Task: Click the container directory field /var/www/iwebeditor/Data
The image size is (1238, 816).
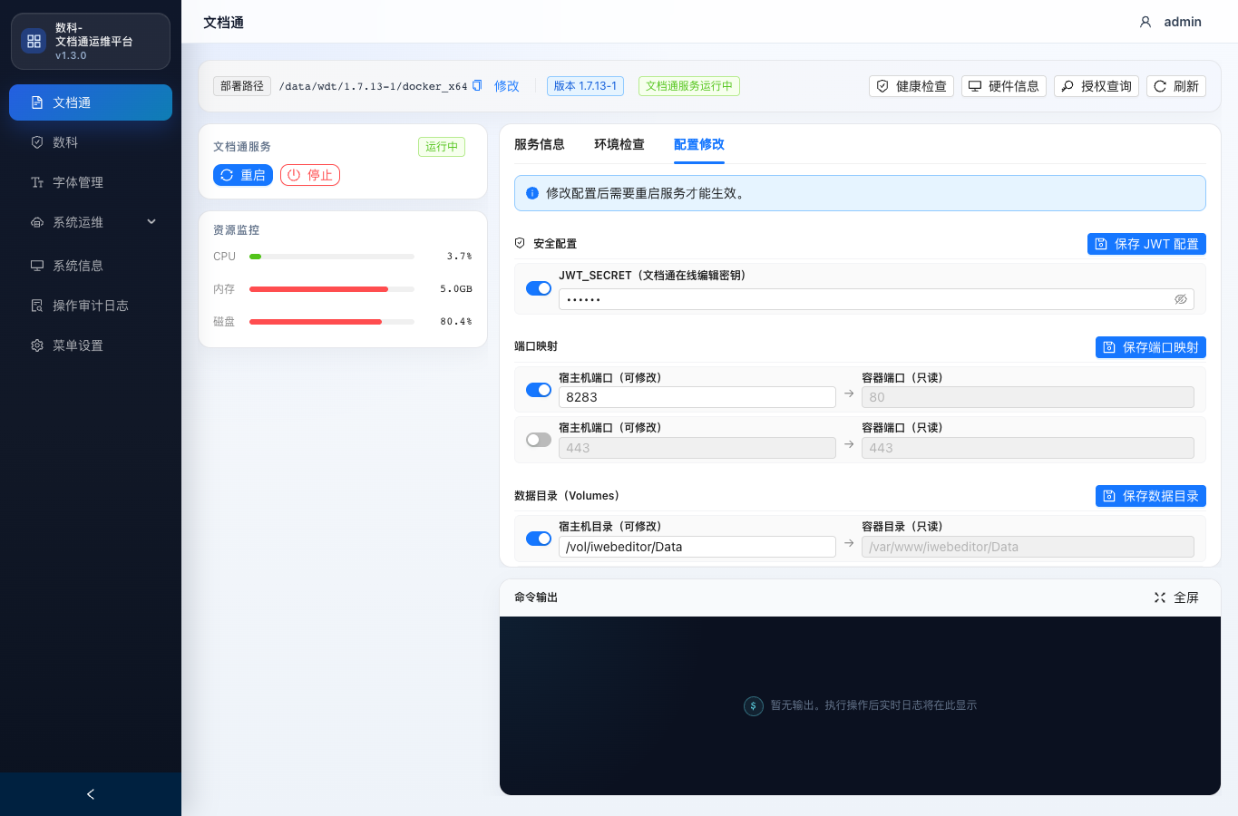Action: (1028, 547)
